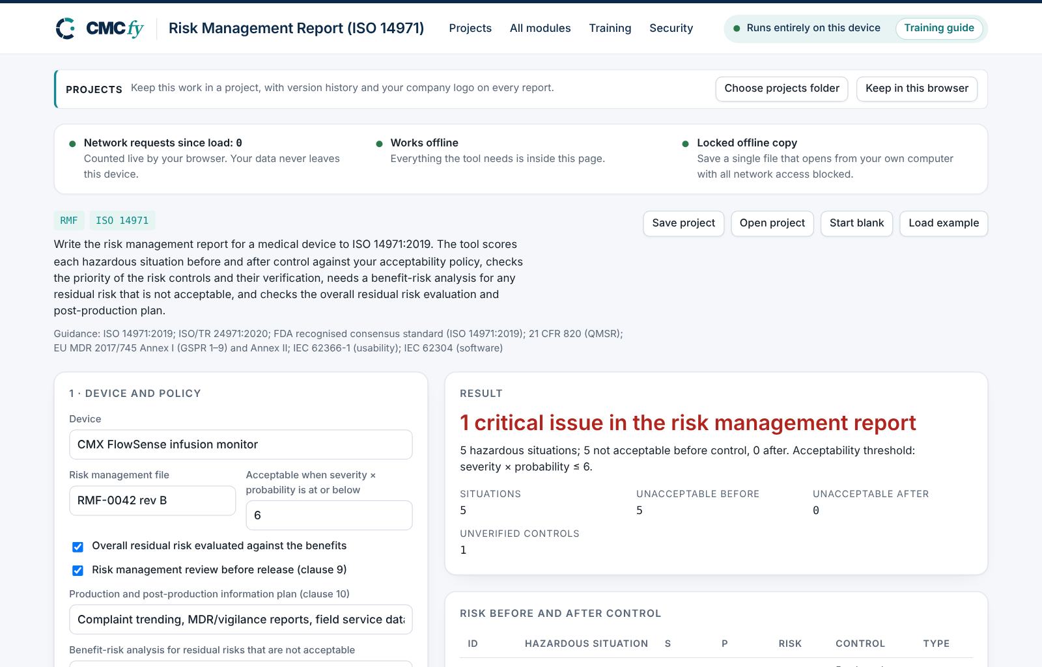Open the Projects menu item
This screenshot has height=667, width=1042.
click(x=470, y=28)
